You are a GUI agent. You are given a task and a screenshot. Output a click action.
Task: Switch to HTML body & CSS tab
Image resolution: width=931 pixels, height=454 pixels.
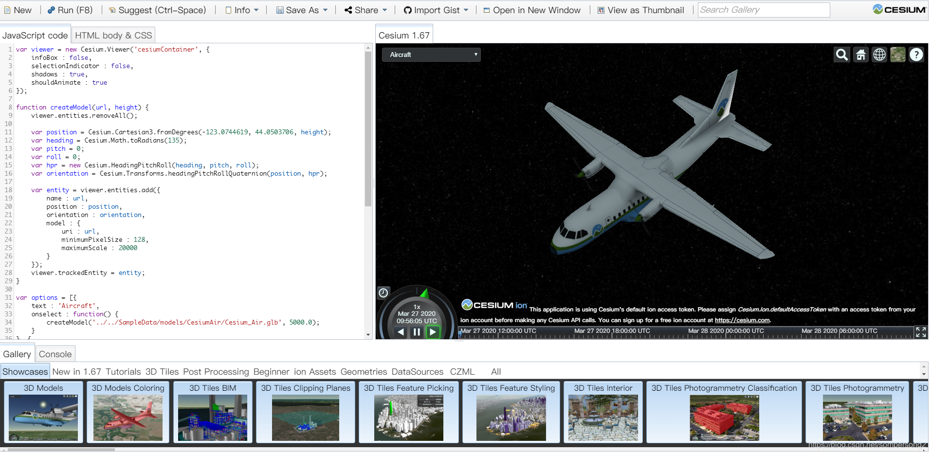tap(113, 36)
